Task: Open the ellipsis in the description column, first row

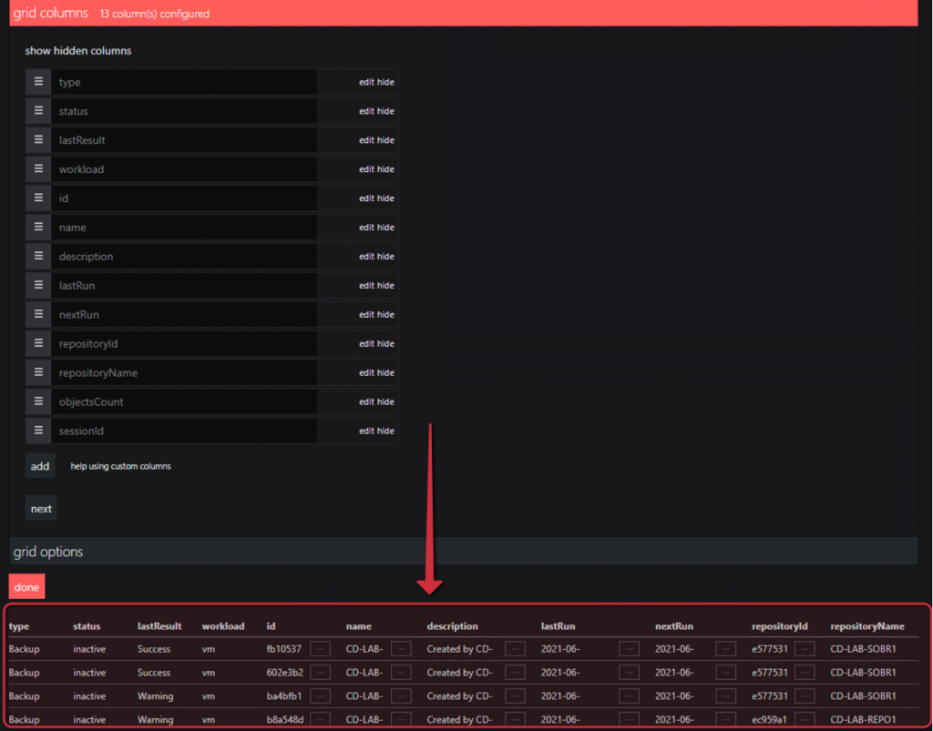Action: pyautogui.click(x=516, y=649)
